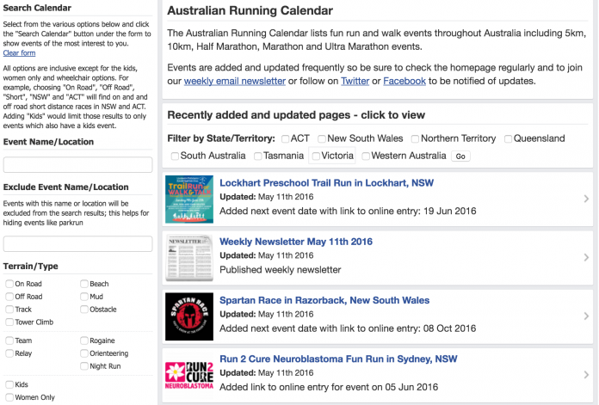Select the Women Only checkbox
599x405 pixels.
tap(9, 397)
